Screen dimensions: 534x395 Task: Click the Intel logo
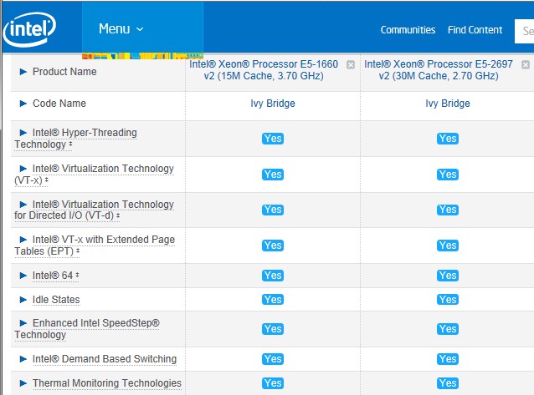29,29
